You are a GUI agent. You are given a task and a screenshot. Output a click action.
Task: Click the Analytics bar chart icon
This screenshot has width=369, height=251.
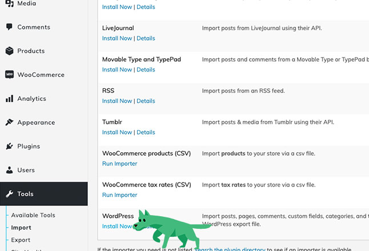tap(9, 99)
